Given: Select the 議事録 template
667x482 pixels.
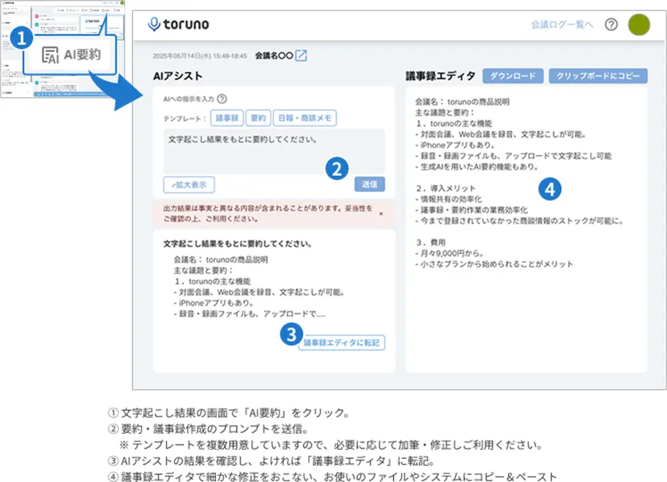Looking at the screenshot, I should [226, 119].
